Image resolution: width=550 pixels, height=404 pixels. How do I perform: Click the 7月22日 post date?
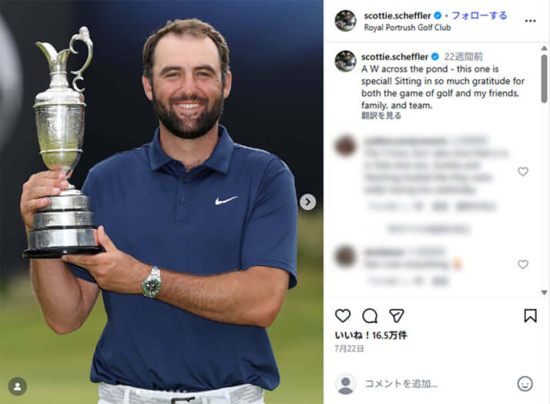click(349, 348)
